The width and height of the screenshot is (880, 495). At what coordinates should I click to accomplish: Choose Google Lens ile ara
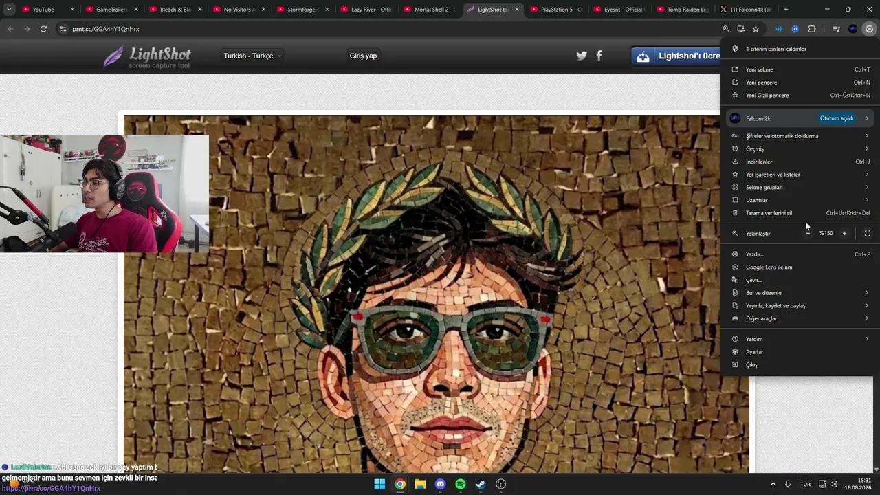click(x=800, y=267)
